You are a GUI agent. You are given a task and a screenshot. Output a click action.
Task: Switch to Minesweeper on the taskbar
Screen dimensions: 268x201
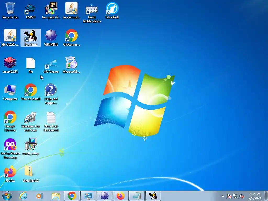coord(104,196)
